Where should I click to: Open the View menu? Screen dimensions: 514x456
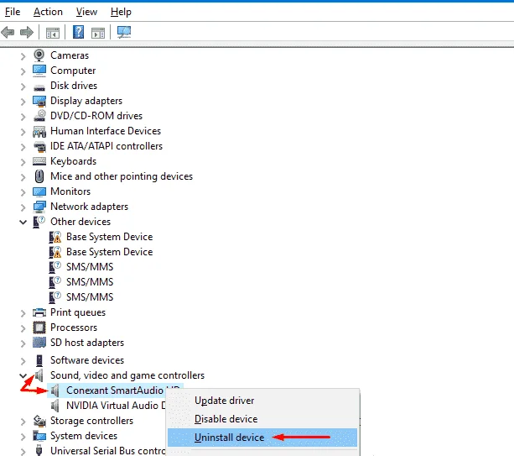86,12
